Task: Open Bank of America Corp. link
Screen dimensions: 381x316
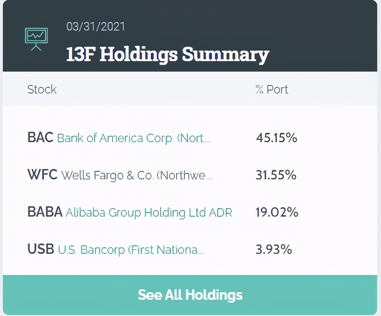Action: point(133,138)
